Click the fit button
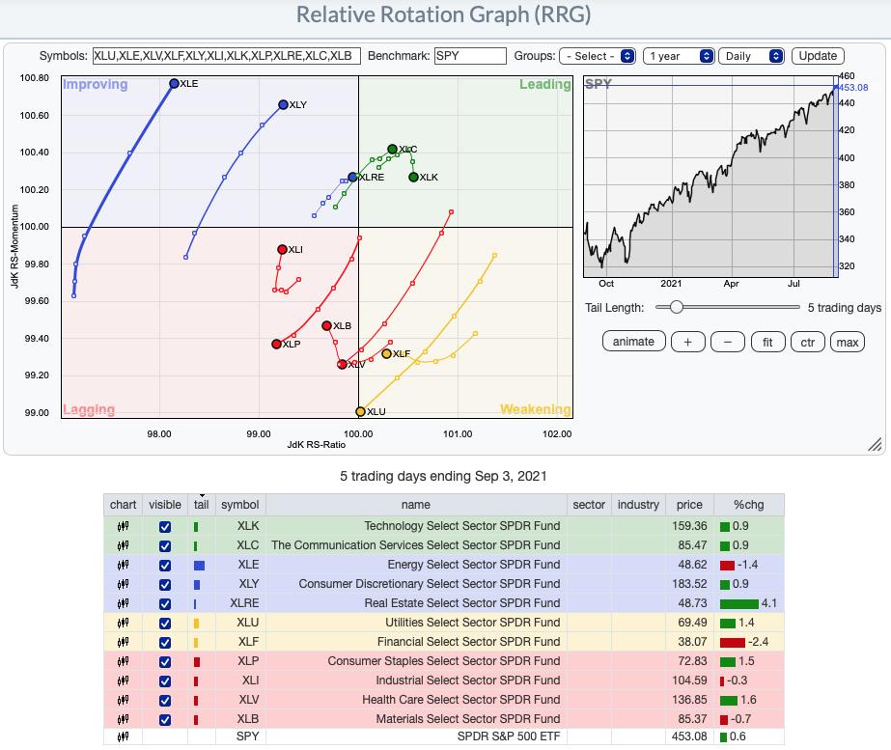This screenshot has width=891, height=750. click(x=767, y=342)
